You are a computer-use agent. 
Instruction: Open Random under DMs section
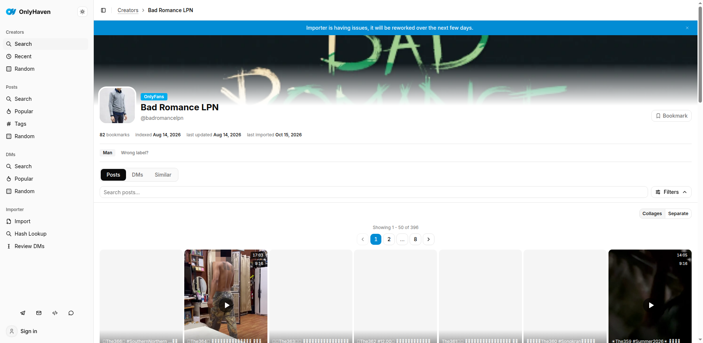[45, 191]
